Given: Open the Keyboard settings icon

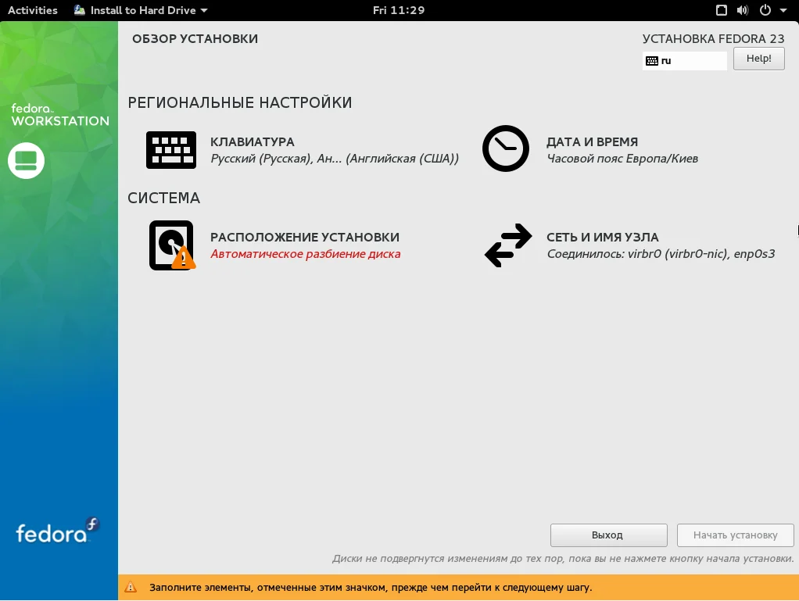Looking at the screenshot, I should point(170,150).
